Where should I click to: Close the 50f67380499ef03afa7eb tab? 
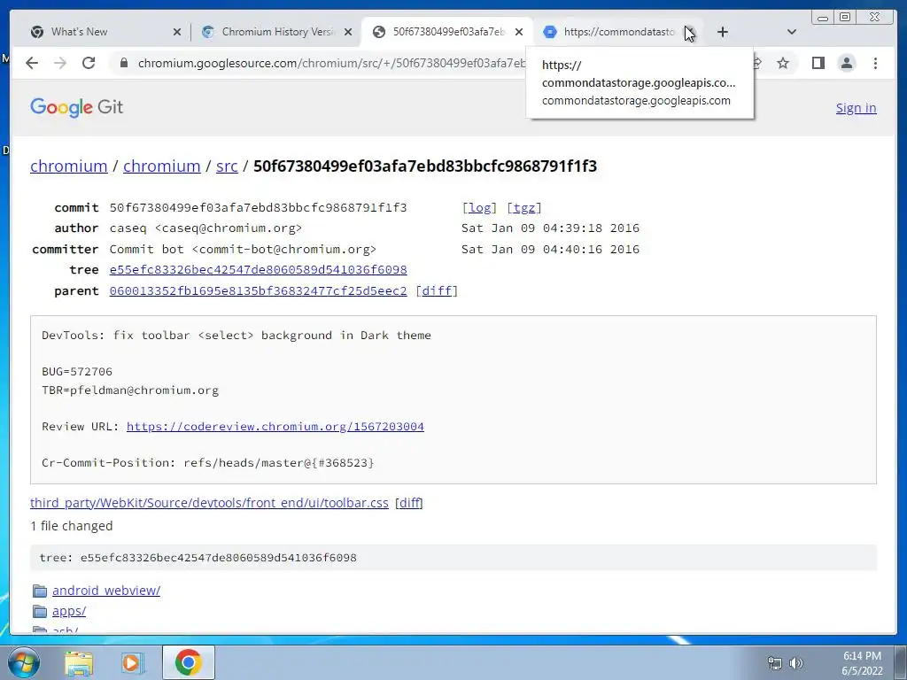tap(519, 32)
